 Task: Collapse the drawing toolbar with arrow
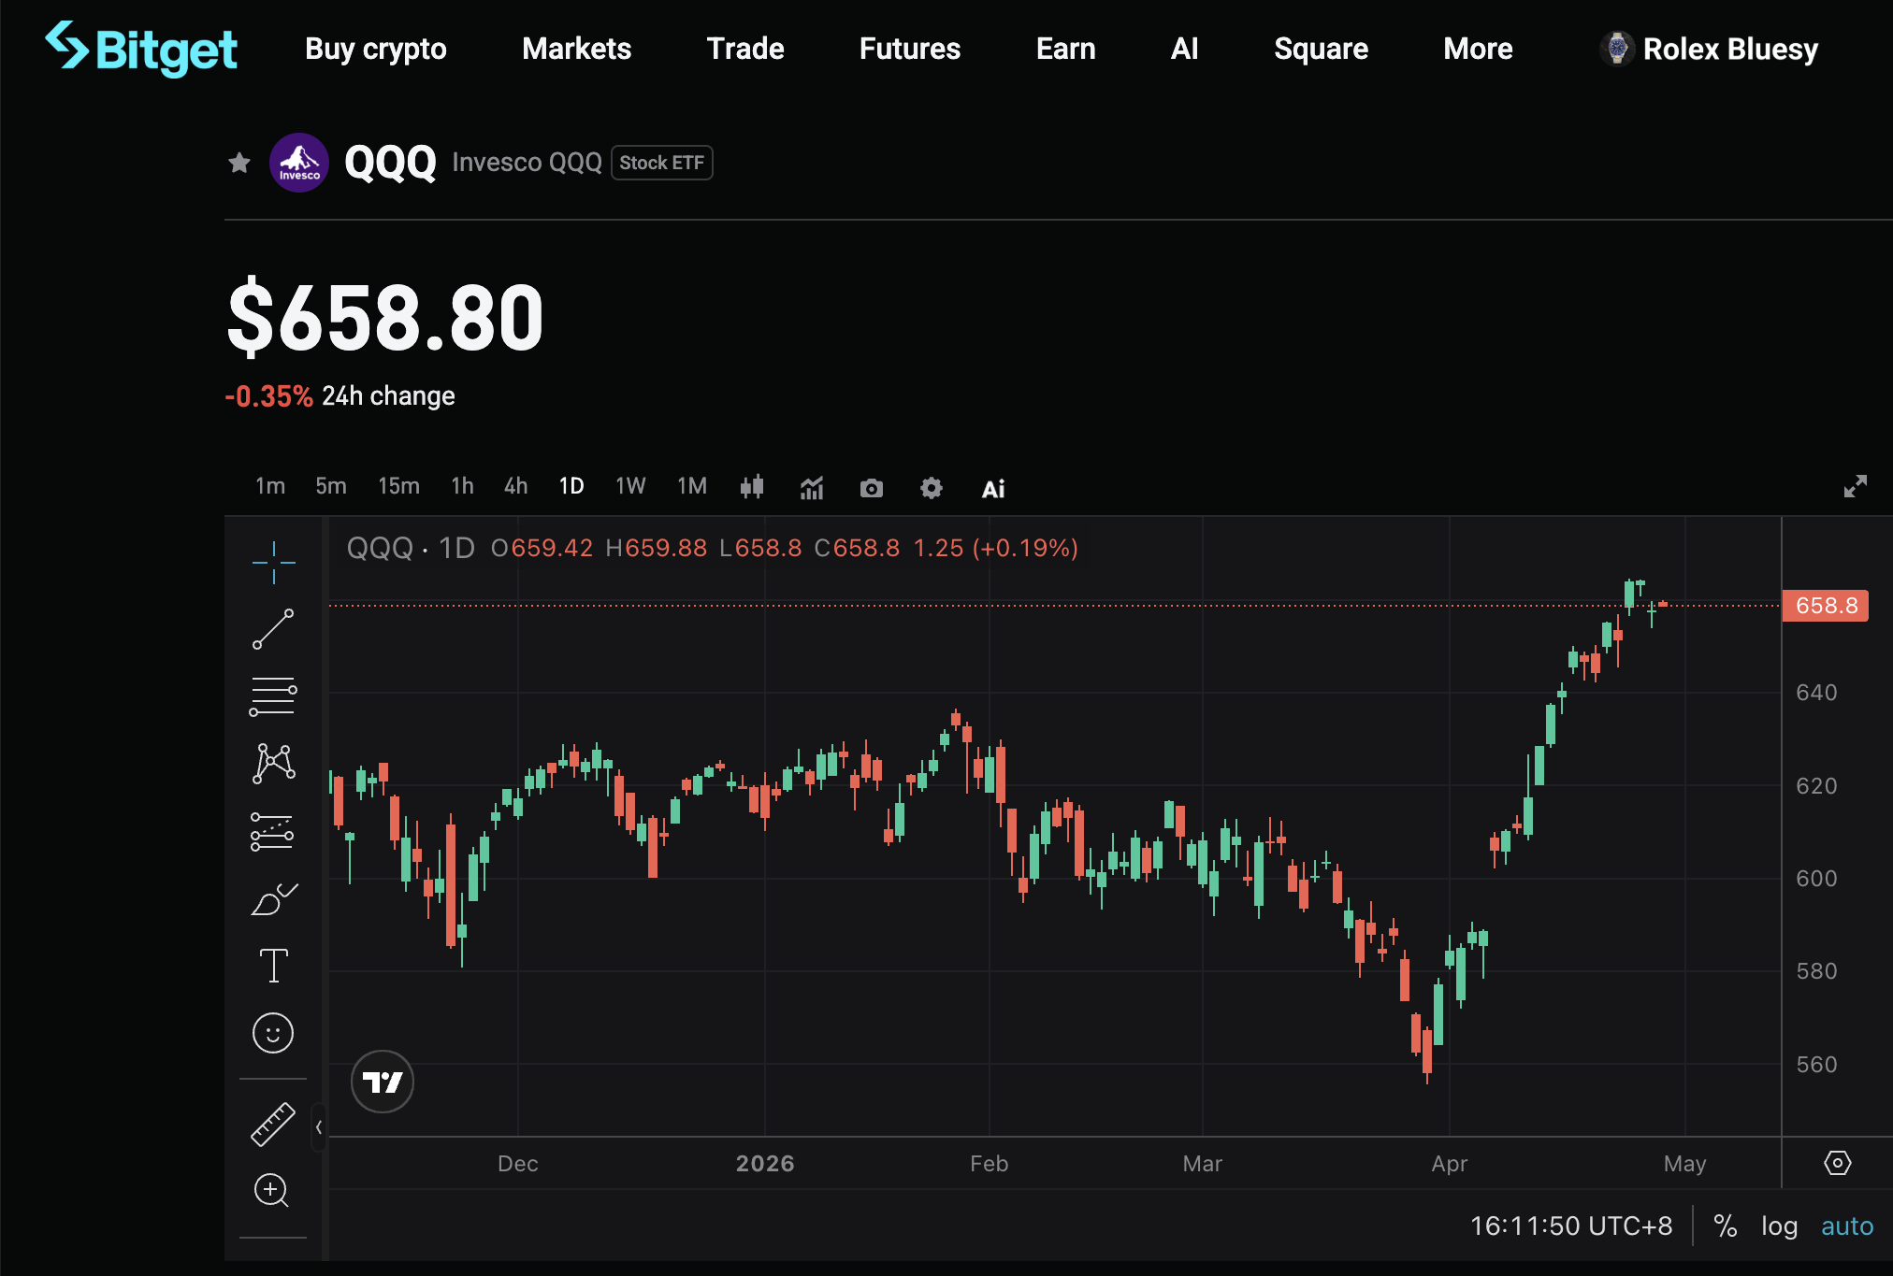click(319, 1127)
